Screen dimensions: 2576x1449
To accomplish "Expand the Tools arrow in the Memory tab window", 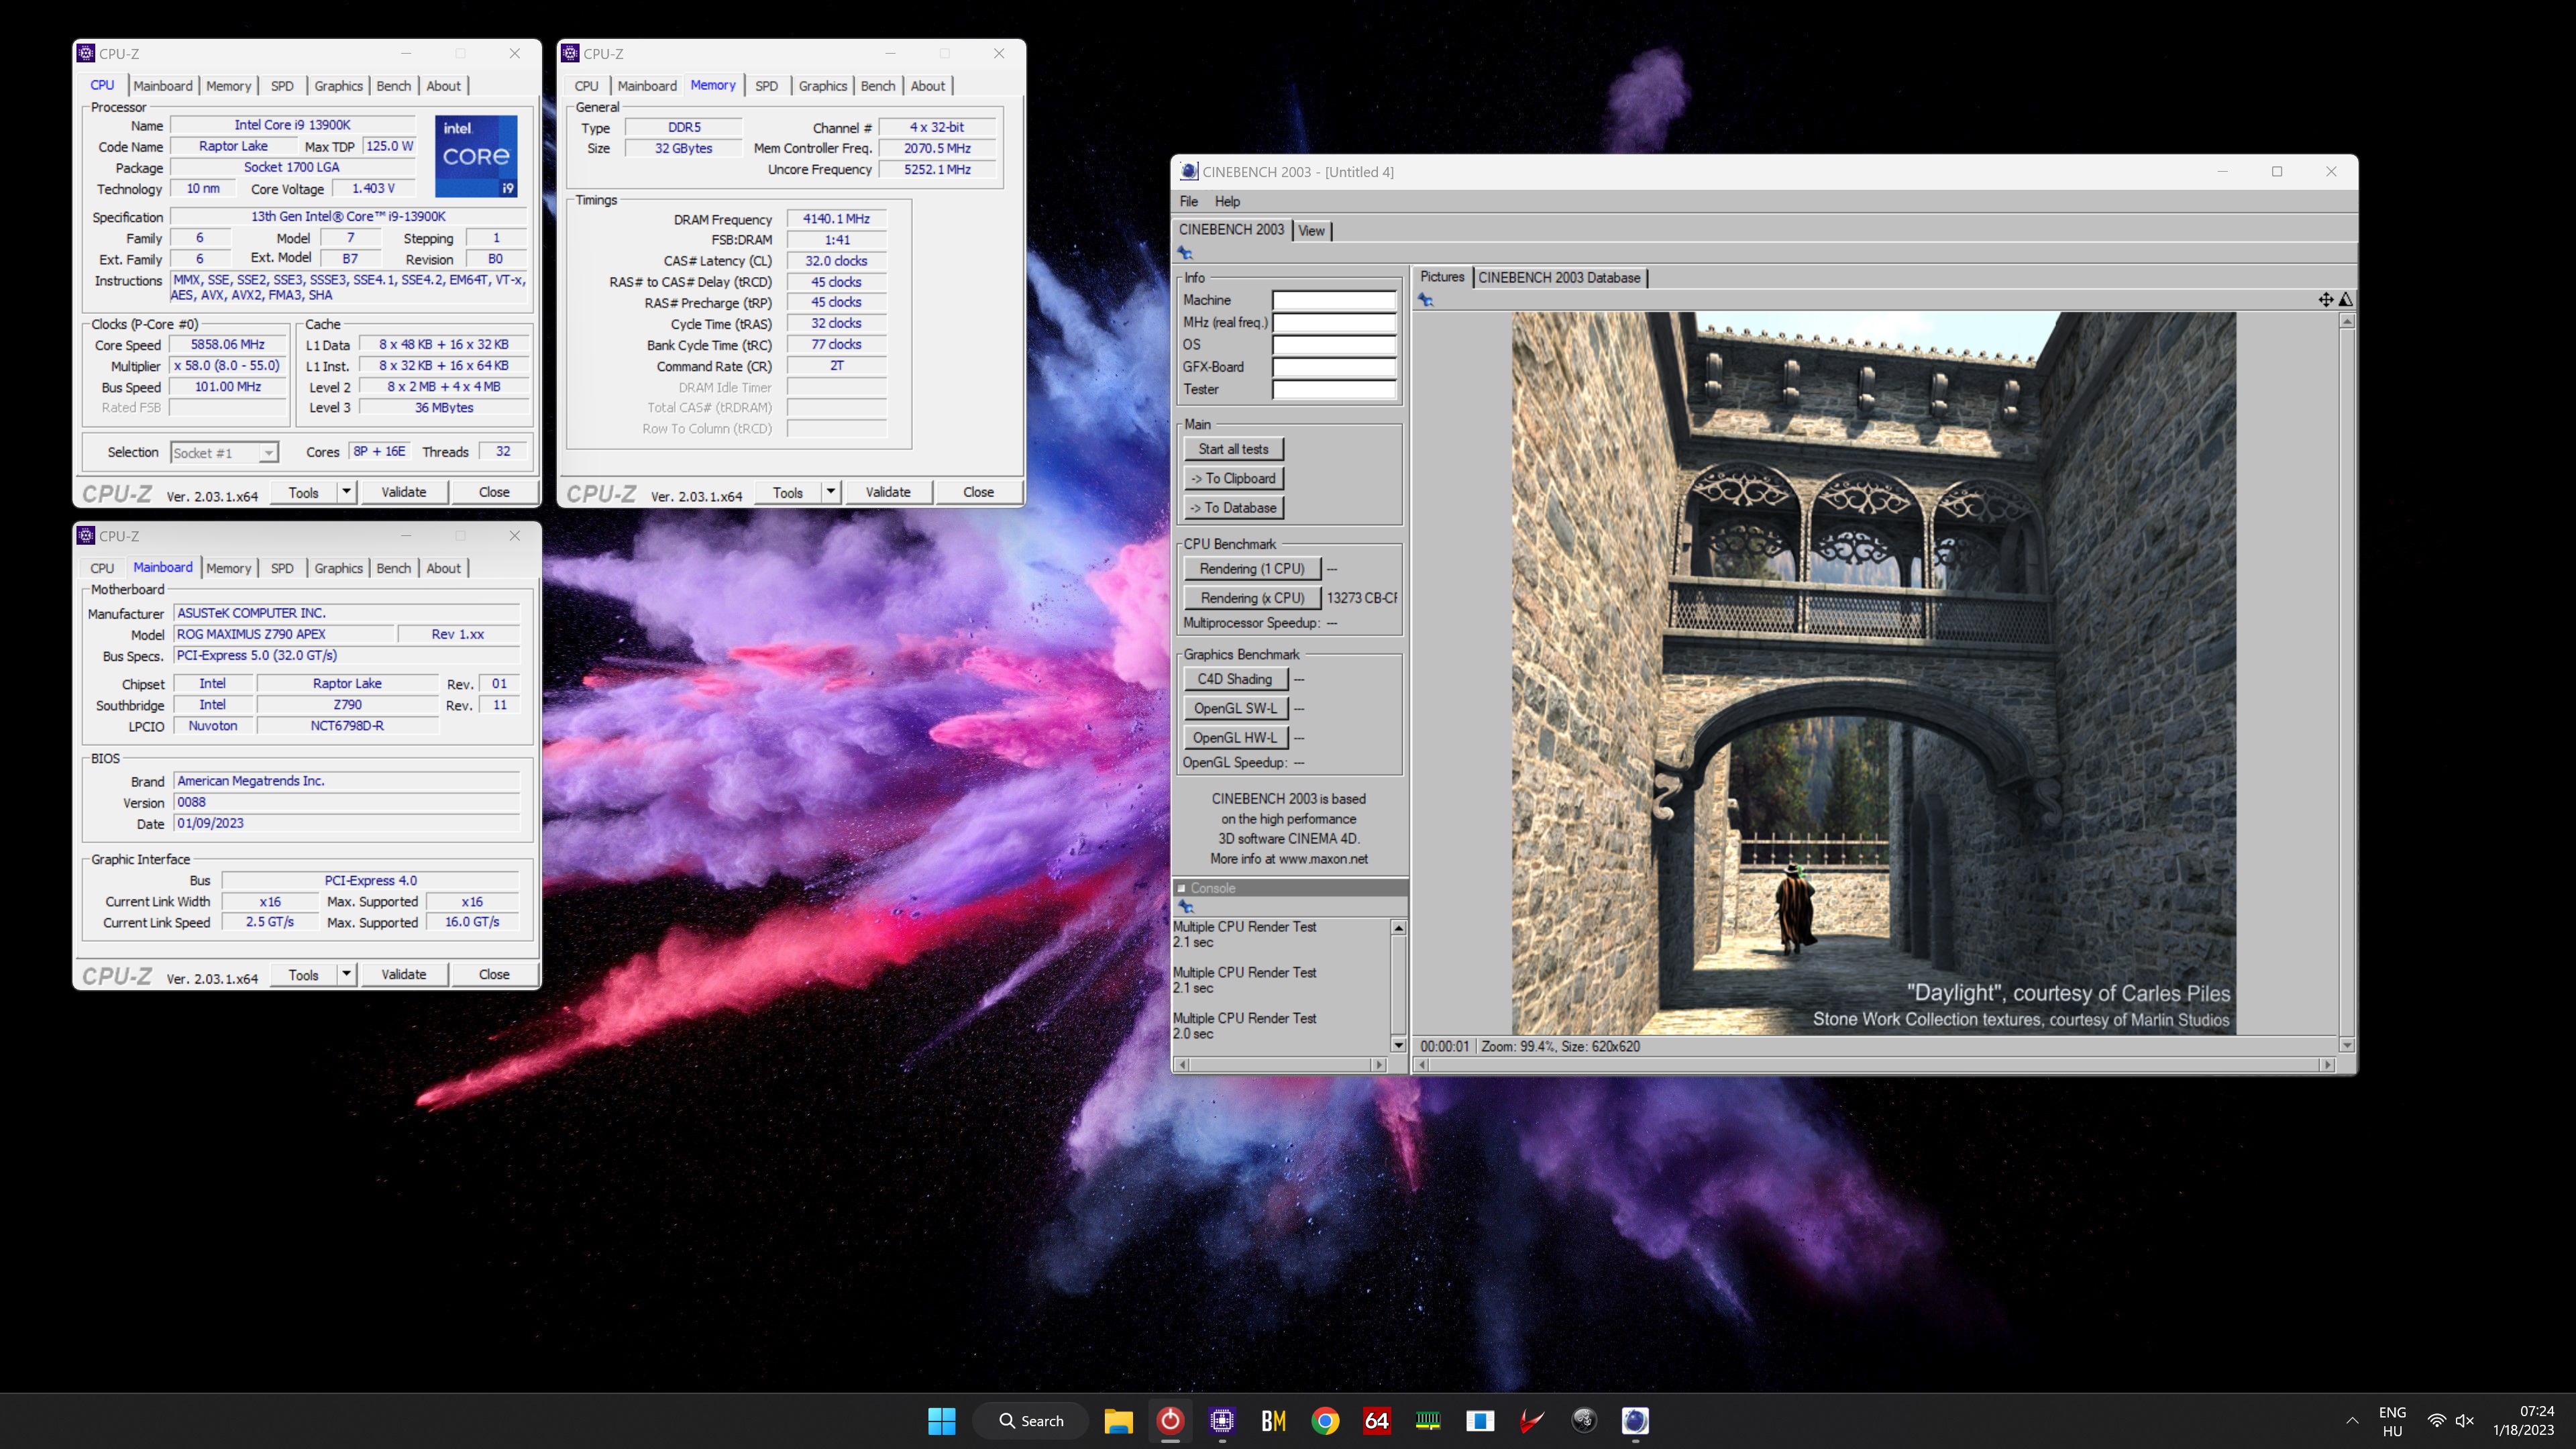I will coord(830,492).
